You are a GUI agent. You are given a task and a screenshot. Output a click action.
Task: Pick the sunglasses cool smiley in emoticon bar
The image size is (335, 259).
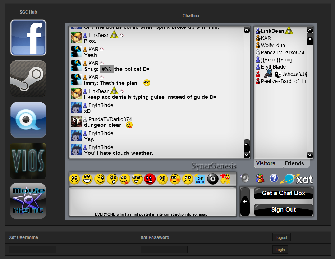point(137,179)
